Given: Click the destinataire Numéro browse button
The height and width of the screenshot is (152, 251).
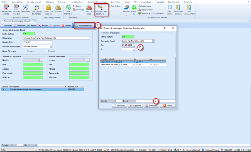Looking at the screenshot, I should click(87, 60).
